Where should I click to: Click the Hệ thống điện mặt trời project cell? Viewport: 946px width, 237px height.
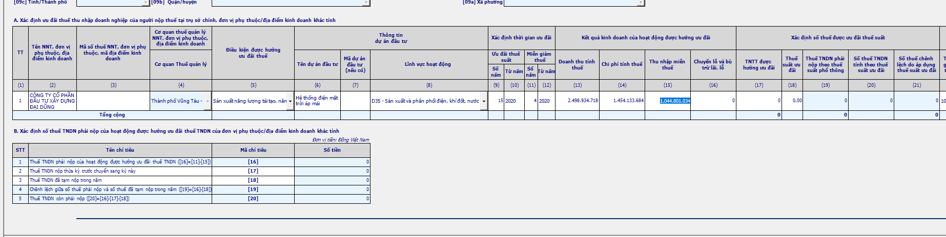coord(317,101)
